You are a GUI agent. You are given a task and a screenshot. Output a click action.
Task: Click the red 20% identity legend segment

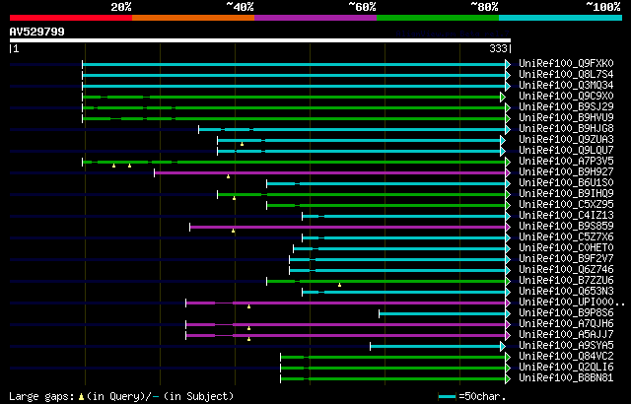click(71, 18)
